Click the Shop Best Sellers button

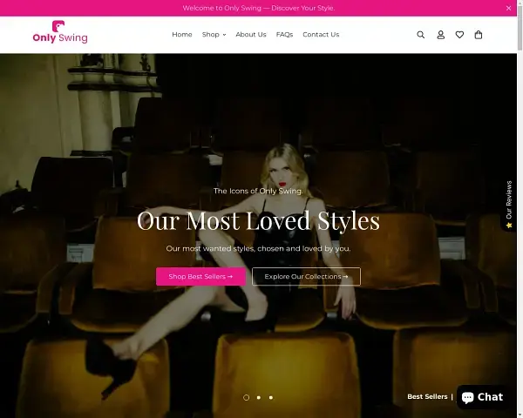coord(200,276)
